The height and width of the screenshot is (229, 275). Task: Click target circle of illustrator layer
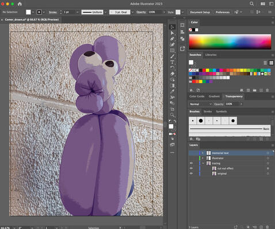click(x=268, y=158)
